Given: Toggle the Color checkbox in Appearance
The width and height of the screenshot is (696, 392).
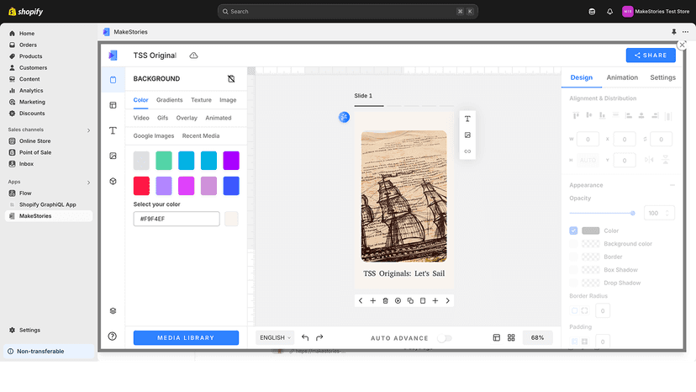Looking at the screenshot, I should [x=573, y=230].
